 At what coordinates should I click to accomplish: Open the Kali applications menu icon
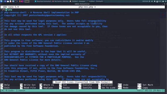click(1, 1)
